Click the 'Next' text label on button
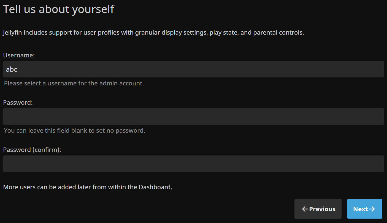This screenshot has height=223, width=387. click(360, 209)
